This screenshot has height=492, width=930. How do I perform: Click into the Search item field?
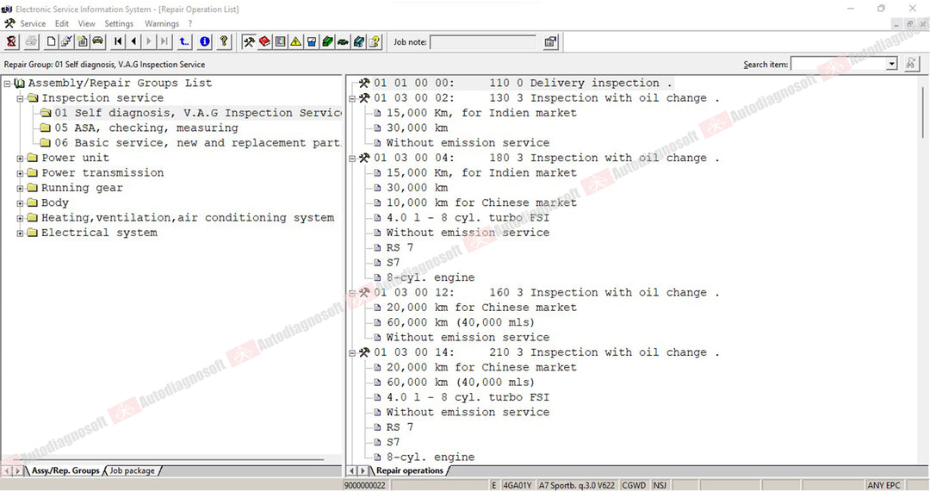click(x=839, y=64)
